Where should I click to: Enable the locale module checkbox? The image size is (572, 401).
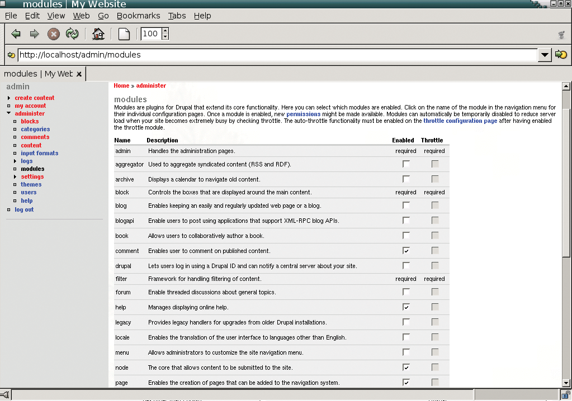(406, 337)
